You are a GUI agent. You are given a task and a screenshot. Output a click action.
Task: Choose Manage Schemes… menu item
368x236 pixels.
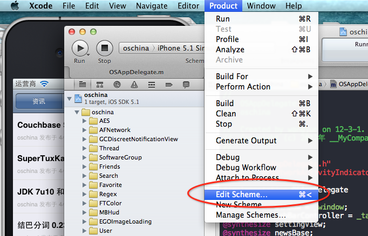pyautogui.click(x=261, y=215)
